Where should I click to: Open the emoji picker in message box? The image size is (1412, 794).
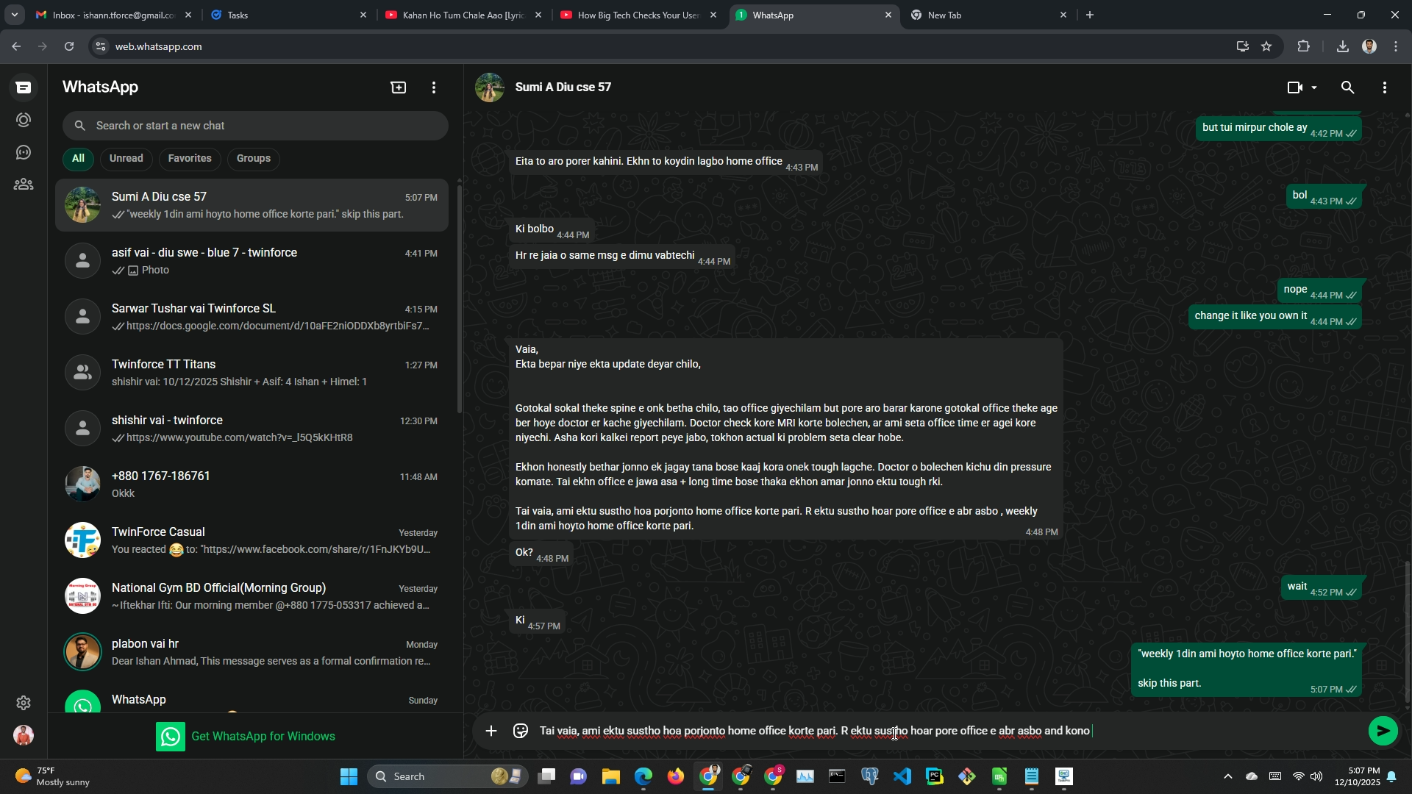click(521, 731)
